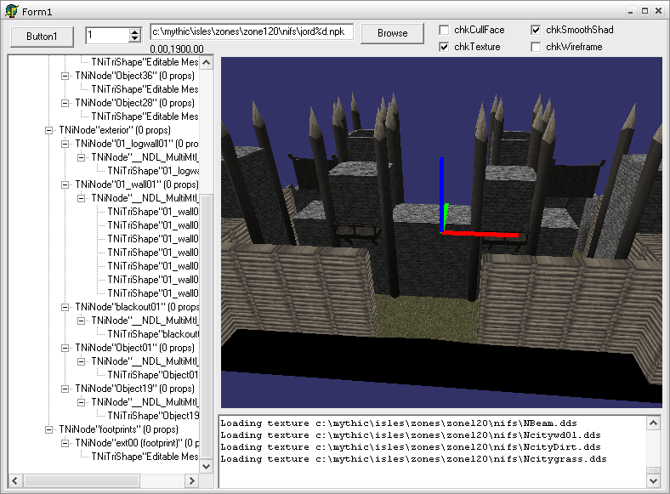Uncheck the chkSmoothShad checkbox
Screen dimensions: 670x494
coord(536,30)
